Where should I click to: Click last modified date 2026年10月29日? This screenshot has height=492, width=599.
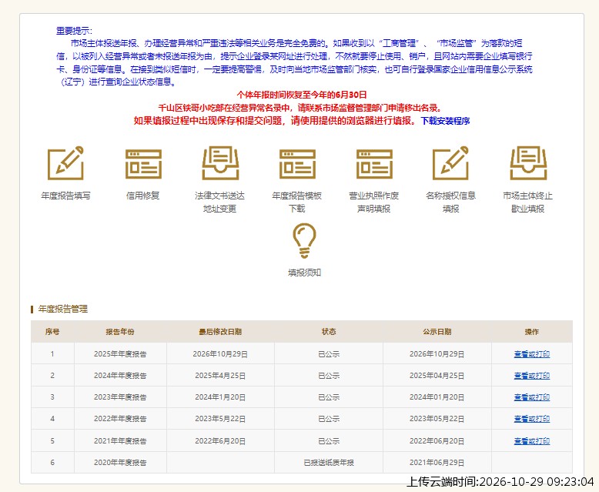click(x=220, y=354)
